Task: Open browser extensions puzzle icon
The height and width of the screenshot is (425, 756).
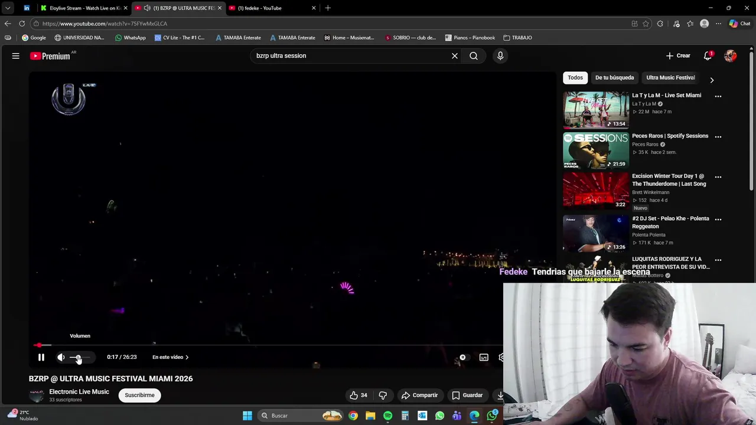Action: (x=660, y=24)
